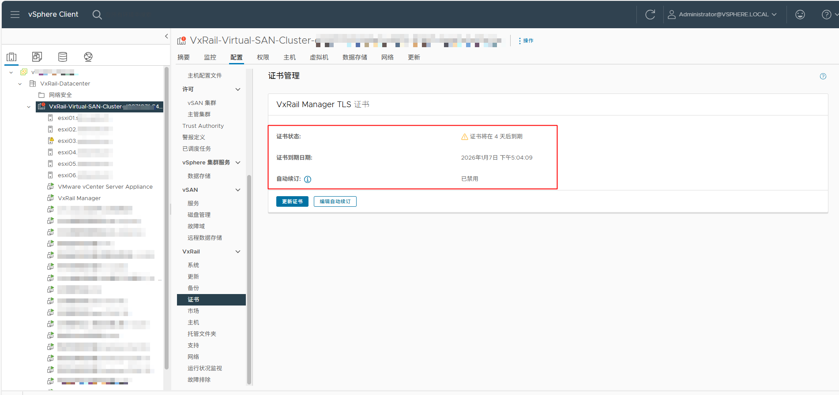Image resolution: width=839 pixels, height=395 pixels.
Task: Open the 数据存储 tab
Action: click(x=355, y=57)
